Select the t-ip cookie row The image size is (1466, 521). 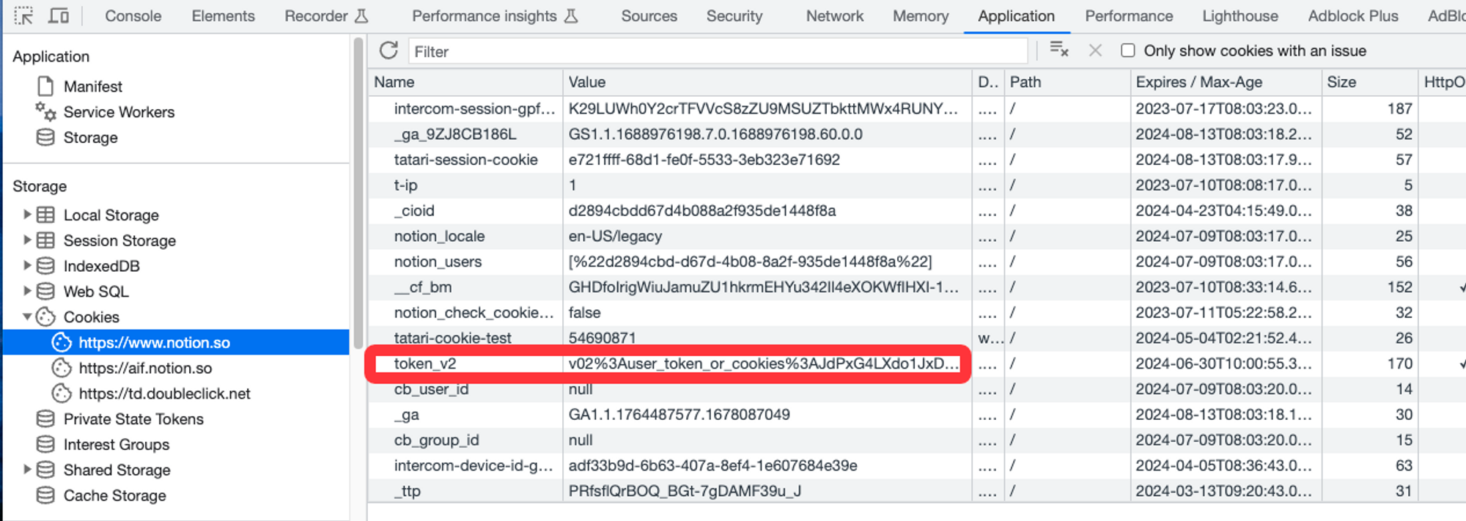tap(916, 185)
